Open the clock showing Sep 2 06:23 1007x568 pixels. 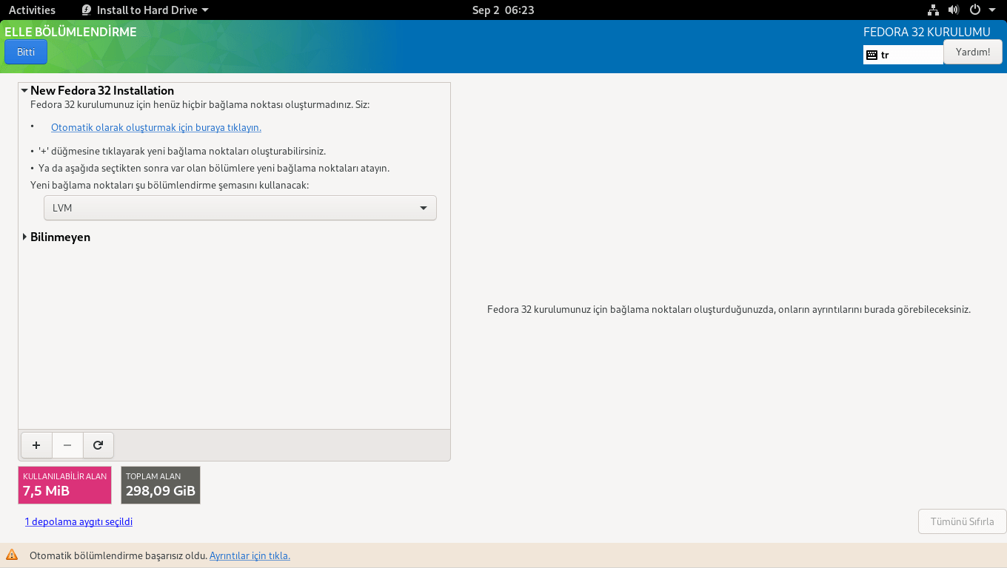503,10
